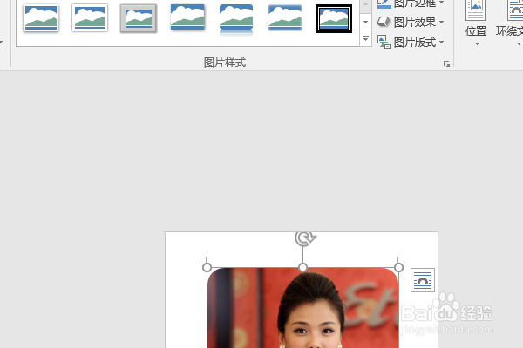Open the 环绕文字 wrap text menu
The height and width of the screenshot is (348, 523).
[x=510, y=23]
